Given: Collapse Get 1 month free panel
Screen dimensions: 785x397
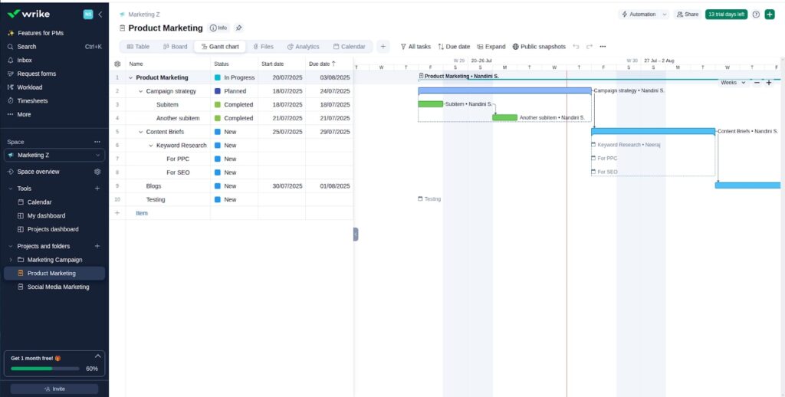Looking at the screenshot, I should (97, 356).
